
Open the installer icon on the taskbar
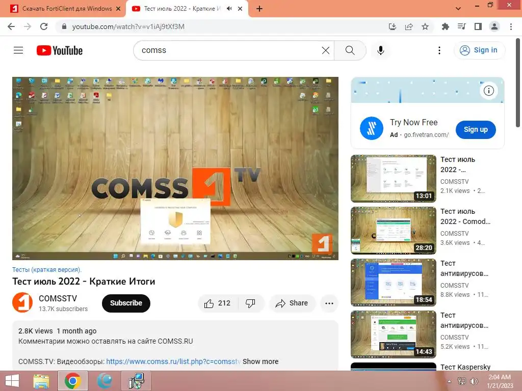click(x=136, y=381)
